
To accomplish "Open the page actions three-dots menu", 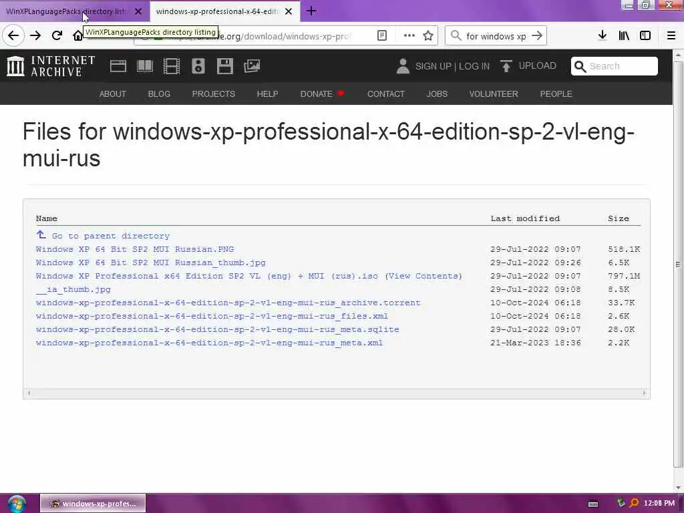I will 409,36.
